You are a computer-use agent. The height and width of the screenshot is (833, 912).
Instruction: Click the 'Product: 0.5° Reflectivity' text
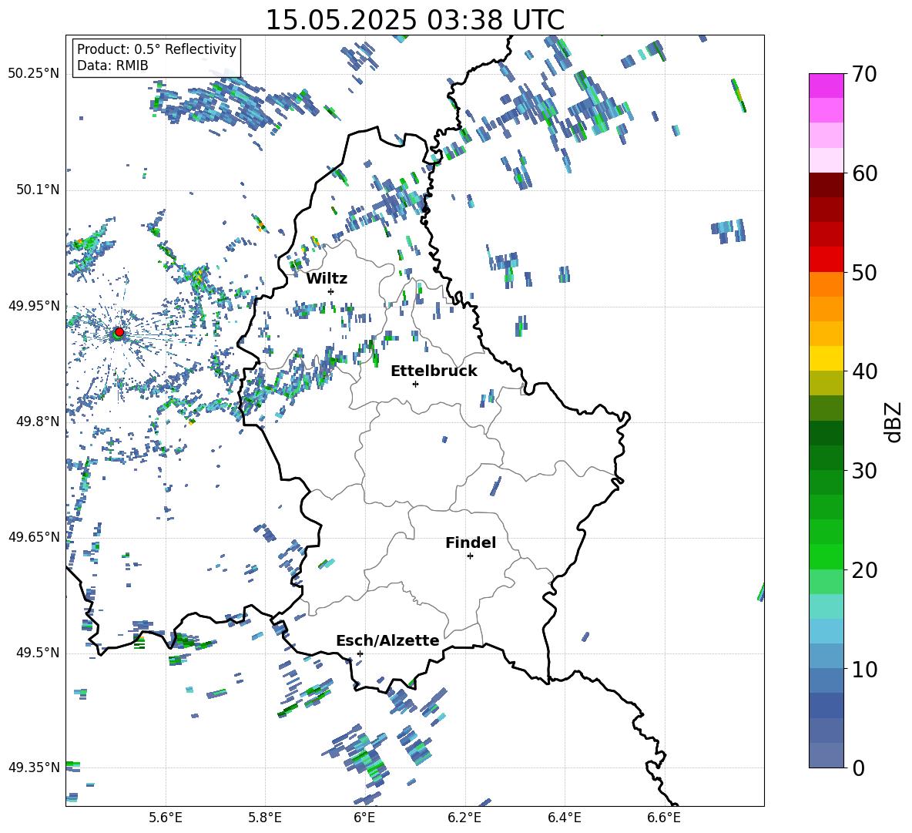(x=156, y=49)
